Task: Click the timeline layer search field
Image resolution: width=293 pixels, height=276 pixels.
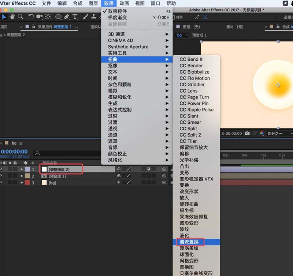Action: coord(67,153)
